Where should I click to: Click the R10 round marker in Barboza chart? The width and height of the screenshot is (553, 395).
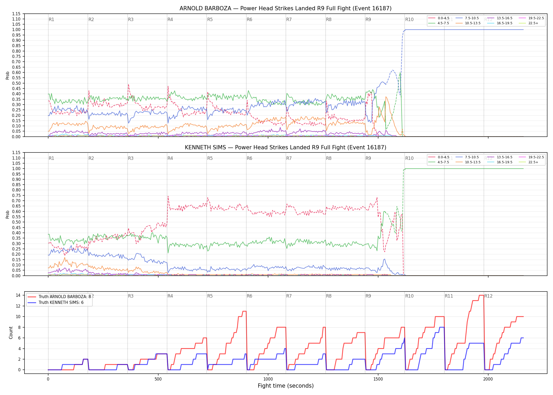tap(409, 19)
